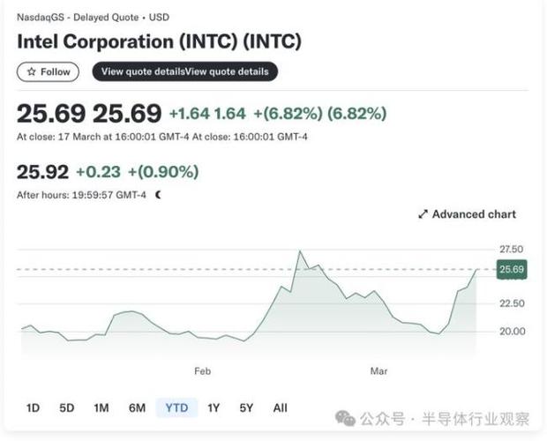This screenshot has height=441, width=547.
Task: Click the Mar label on the chart axis
Action: click(x=378, y=371)
